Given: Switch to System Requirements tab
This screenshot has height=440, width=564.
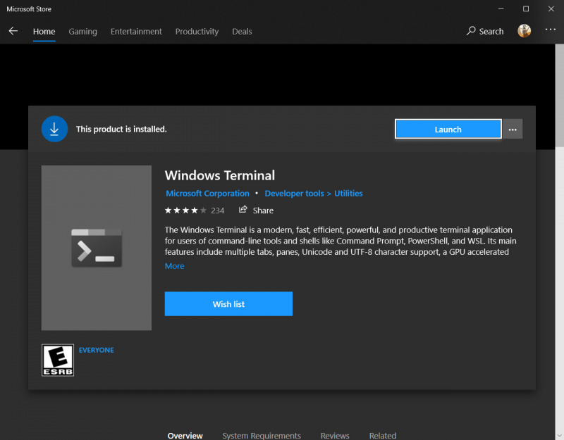Looking at the screenshot, I should 262,435.
